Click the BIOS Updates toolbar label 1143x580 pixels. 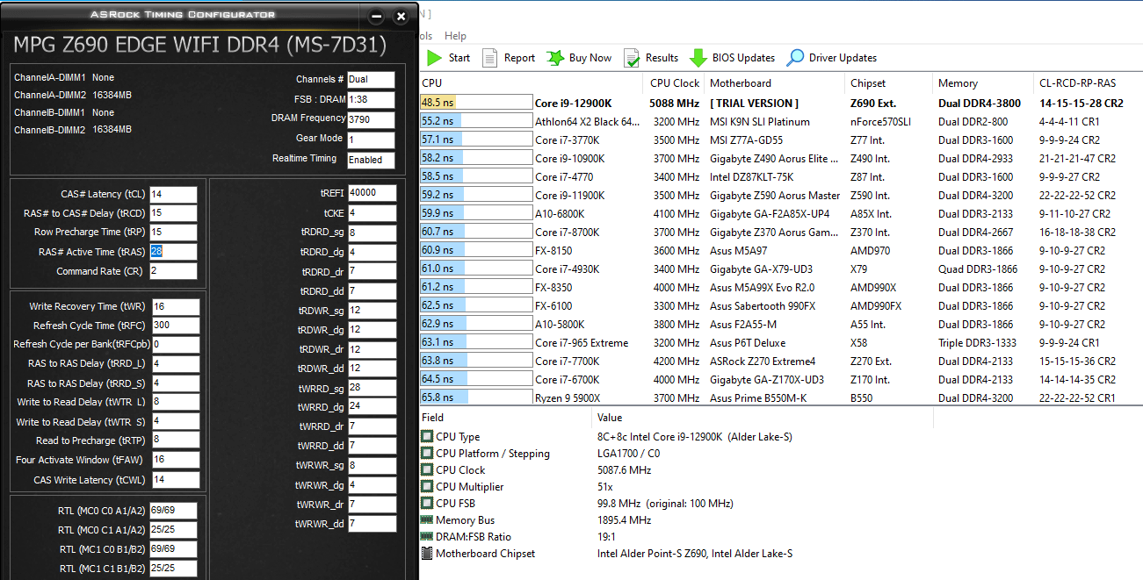(x=743, y=58)
